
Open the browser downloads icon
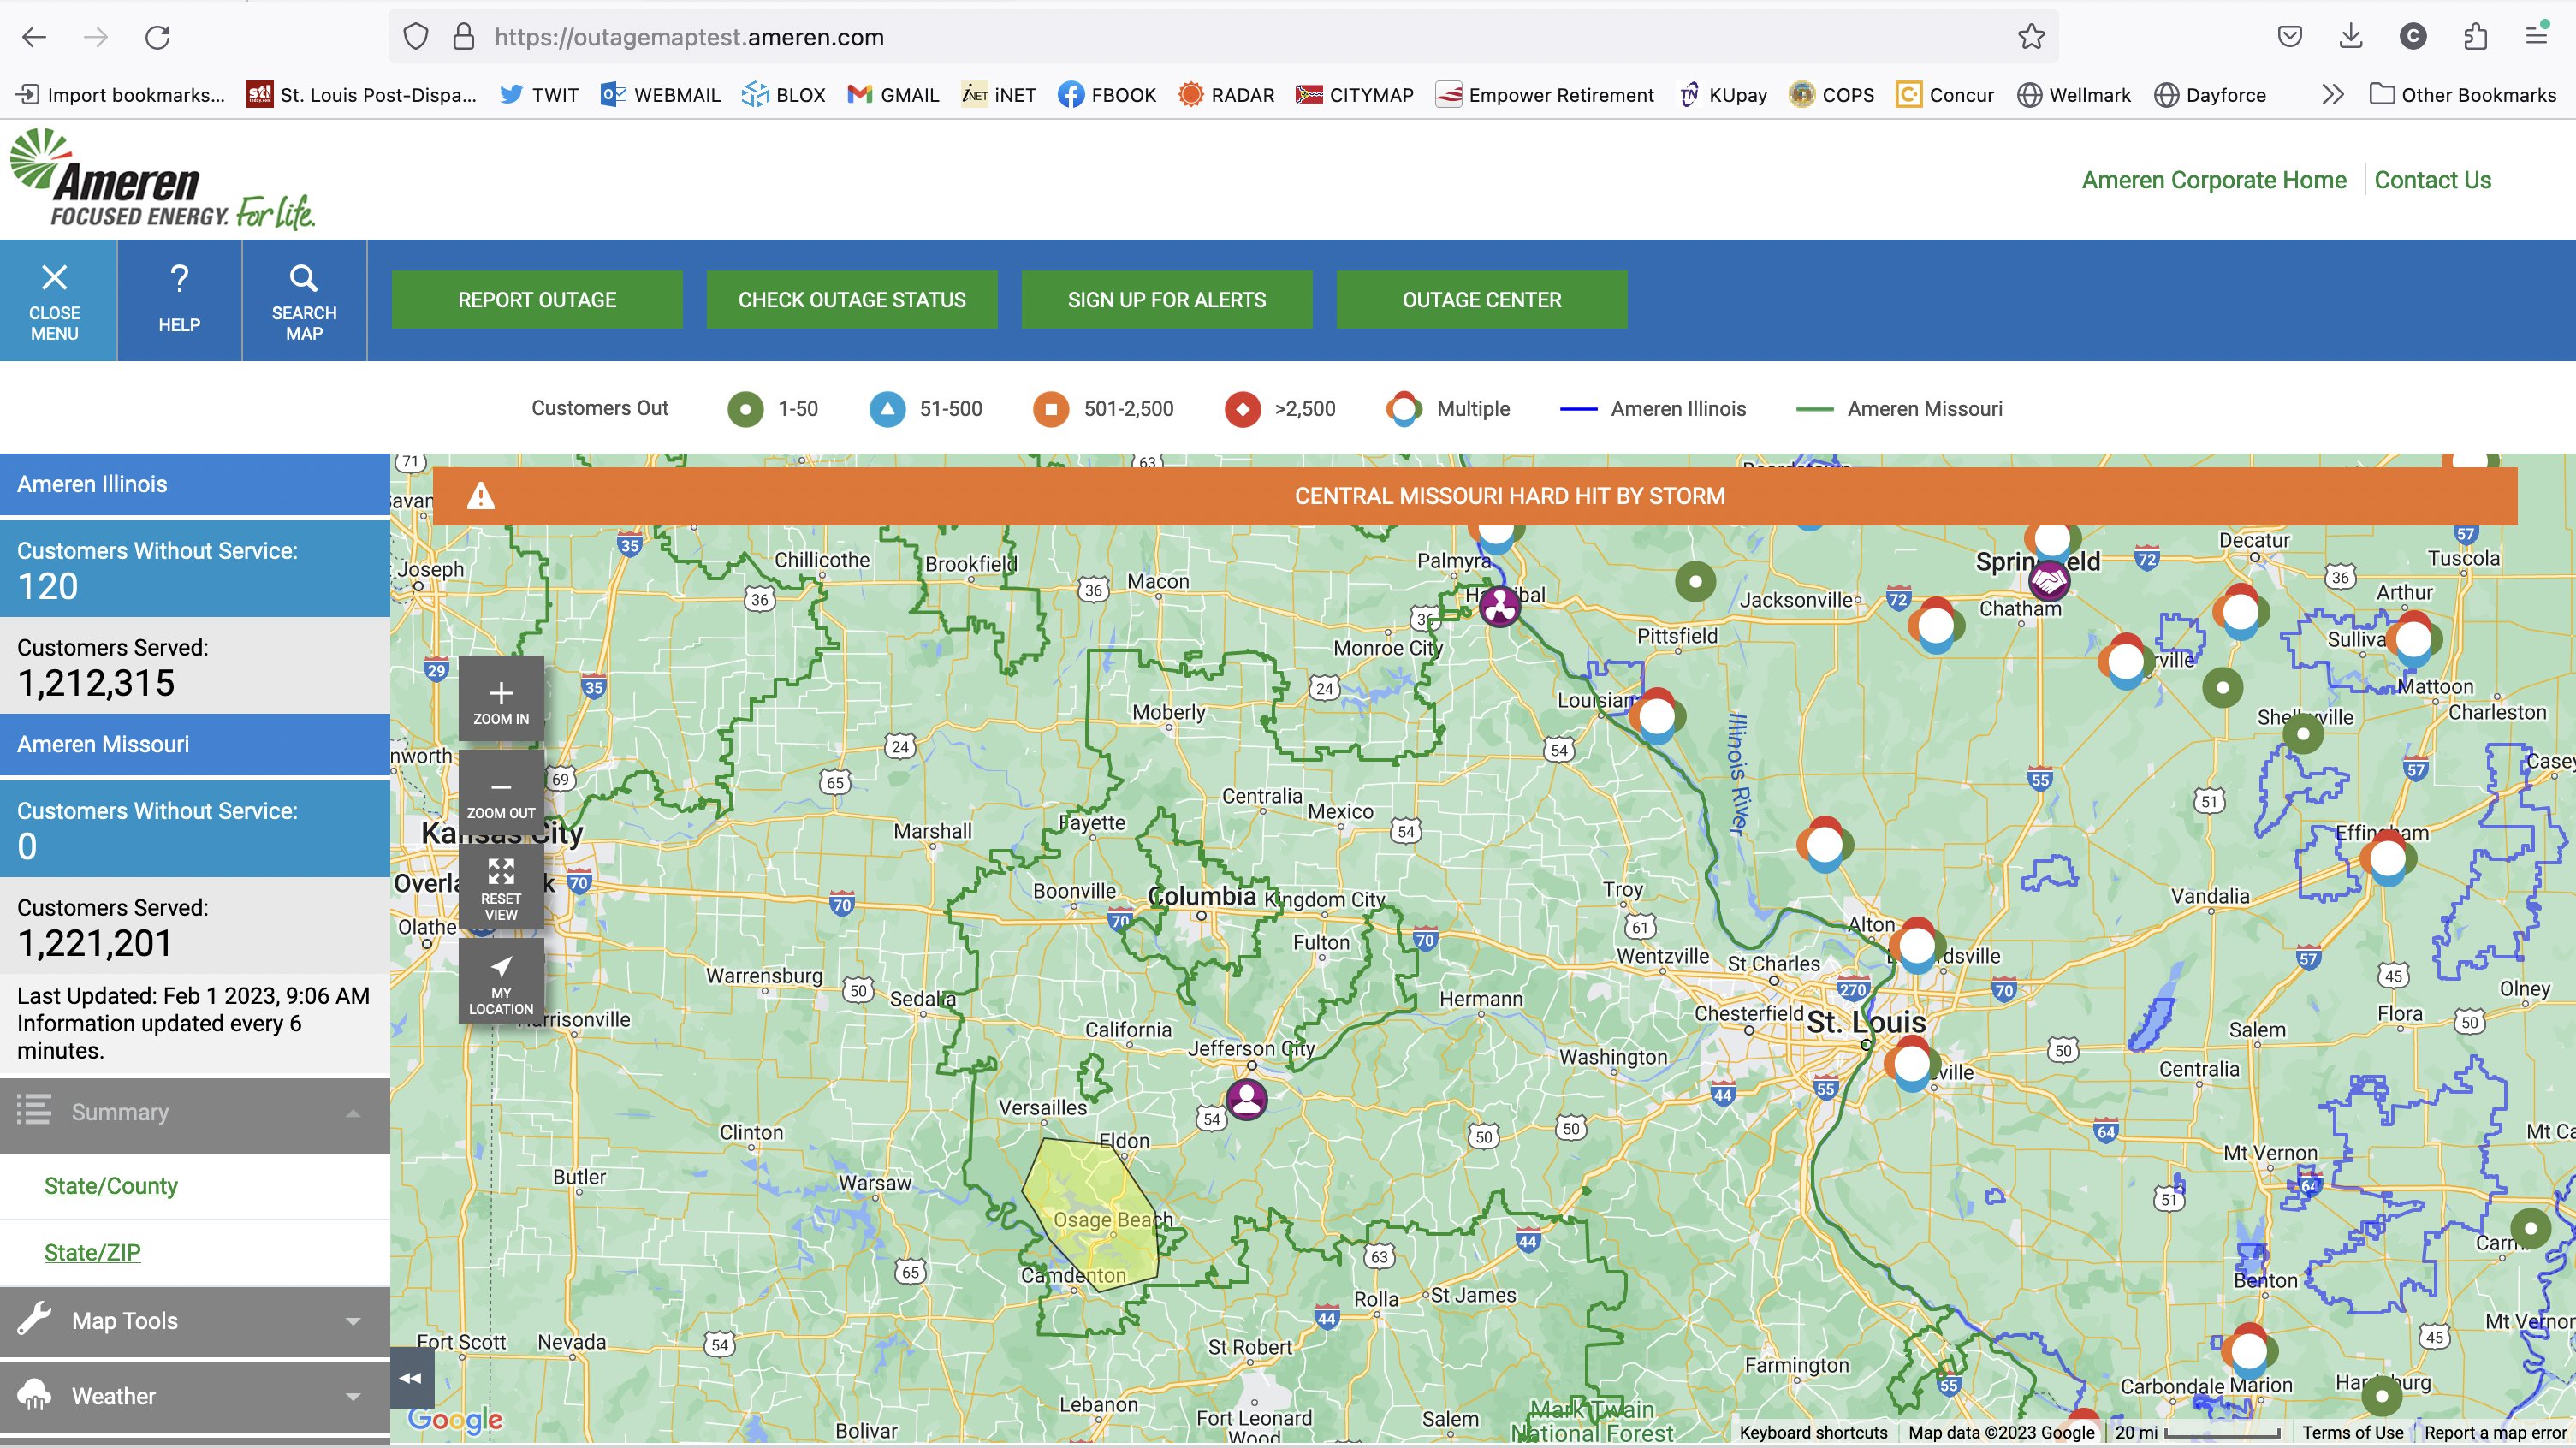pyautogui.click(x=2351, y=37)
